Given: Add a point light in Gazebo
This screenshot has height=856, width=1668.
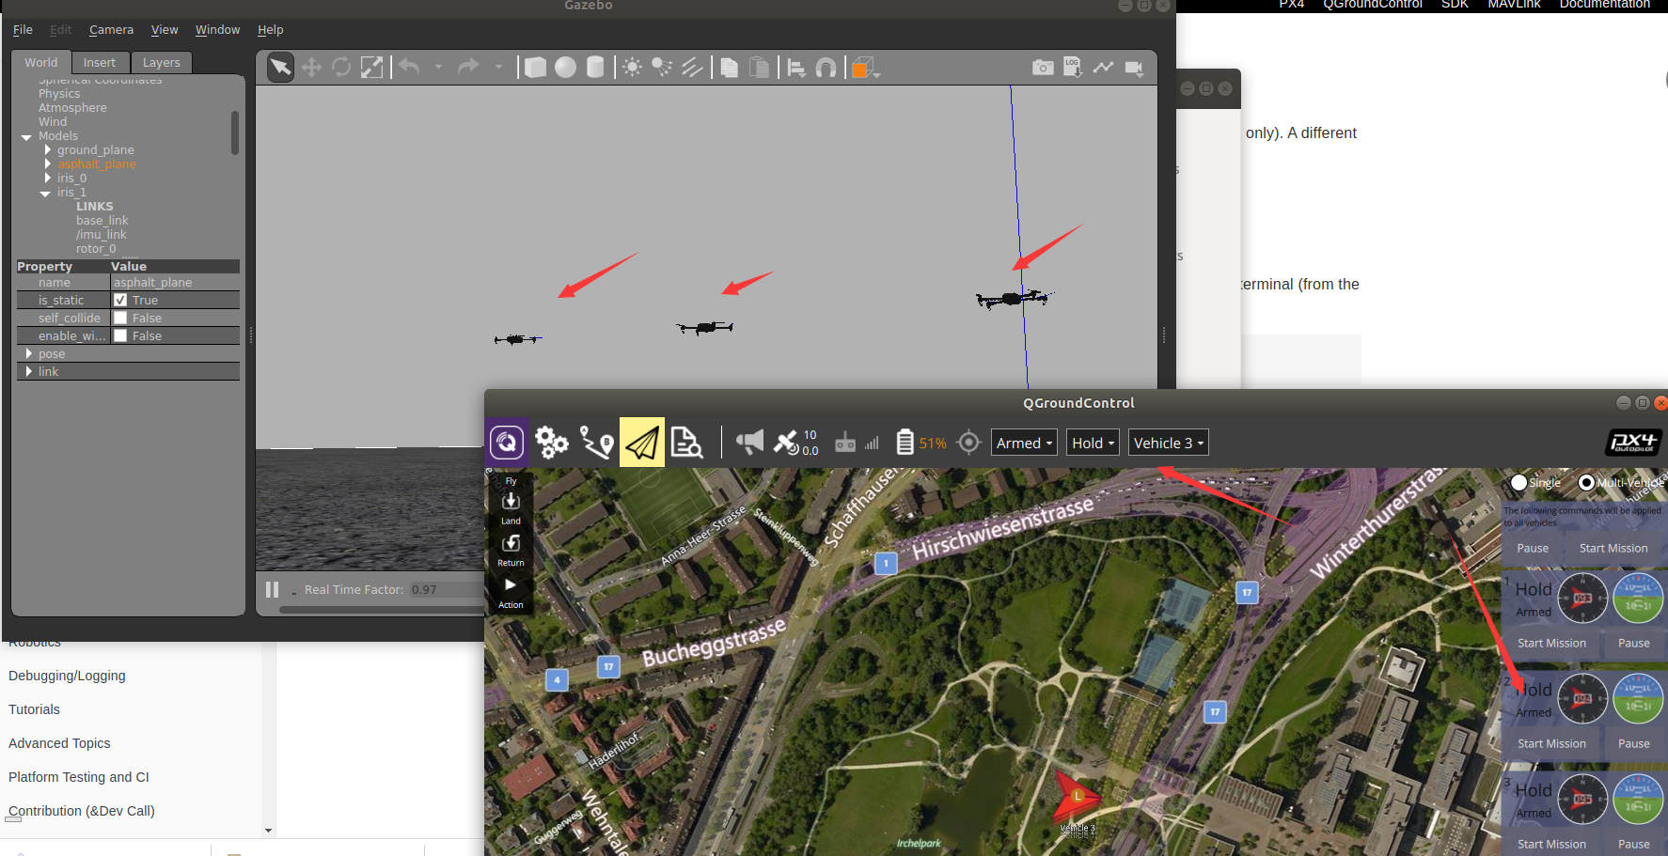Looking at the screenshot, I should coord(632,68).
